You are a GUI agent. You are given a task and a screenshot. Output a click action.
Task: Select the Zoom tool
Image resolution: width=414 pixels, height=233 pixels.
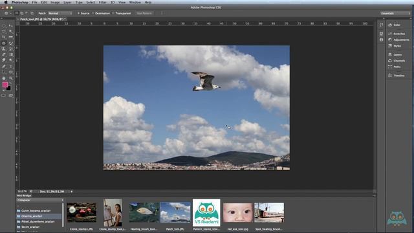pos(10,78)
